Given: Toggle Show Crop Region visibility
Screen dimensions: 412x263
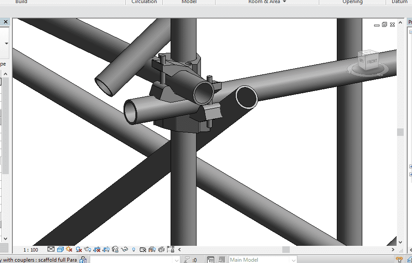Looking at the screenshot, I should tap(106, 250).
